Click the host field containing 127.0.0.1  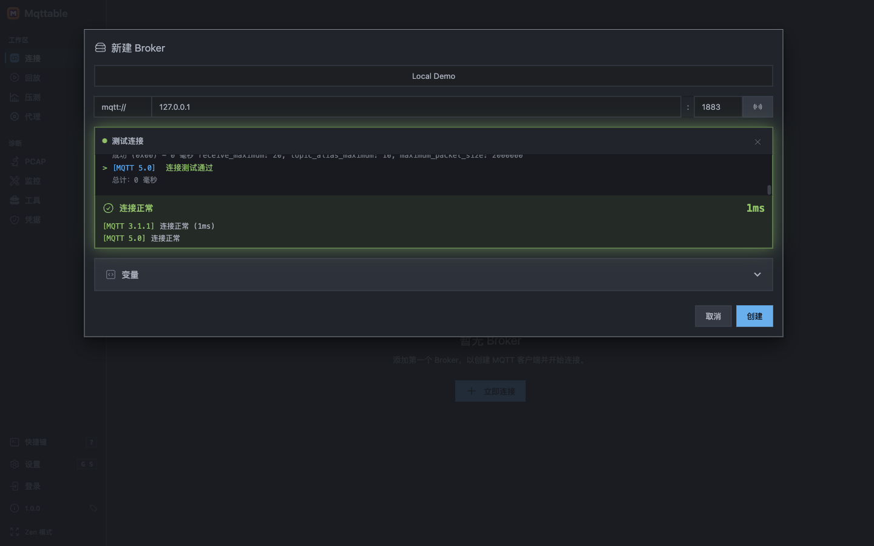[416, 107]
